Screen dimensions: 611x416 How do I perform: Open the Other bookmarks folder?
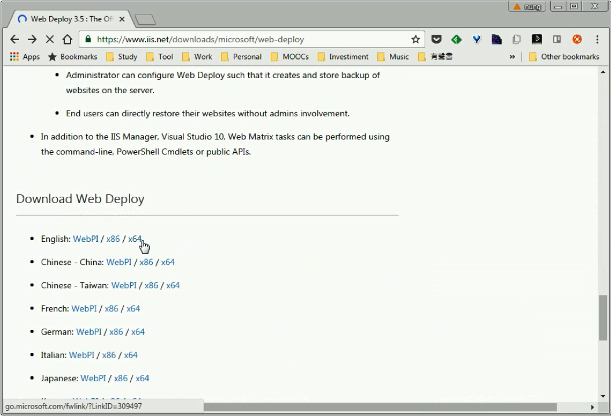click(564, 57)
